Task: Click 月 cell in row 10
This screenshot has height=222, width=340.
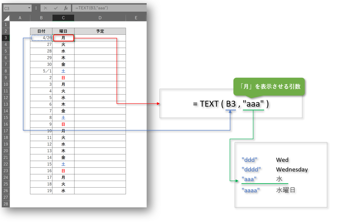Action: coord(63,84)
